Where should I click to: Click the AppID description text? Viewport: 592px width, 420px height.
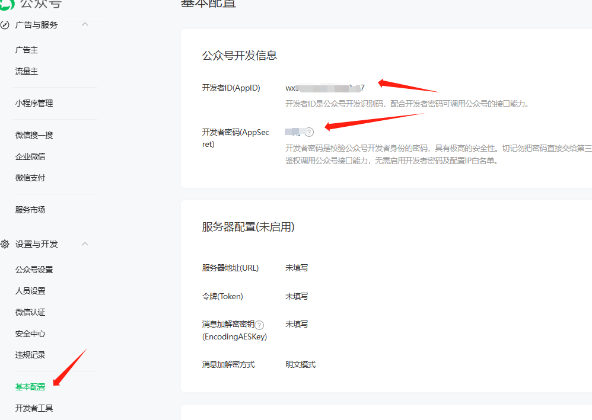coord(408,104)
